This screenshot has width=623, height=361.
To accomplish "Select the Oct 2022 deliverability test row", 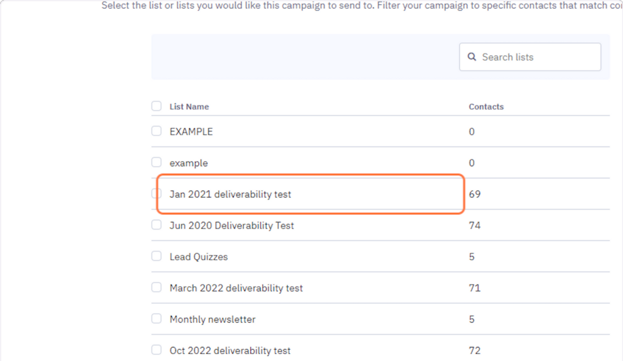I will point(230,350).
